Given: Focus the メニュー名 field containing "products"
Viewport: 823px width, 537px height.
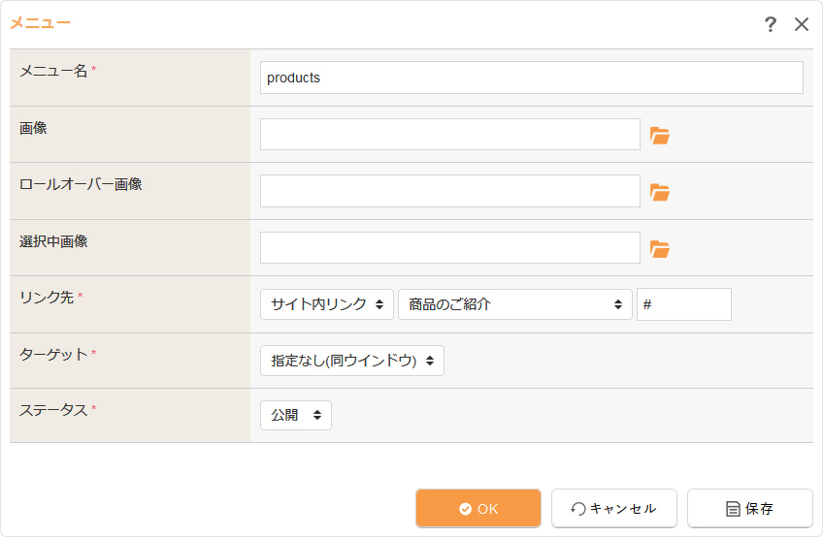Looking at the screenshot, I should [531, 78].
